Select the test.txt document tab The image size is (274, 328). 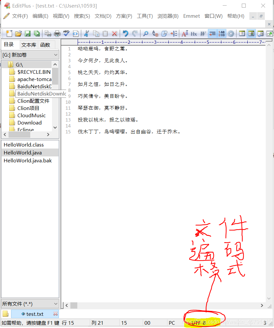pos(35,314)
